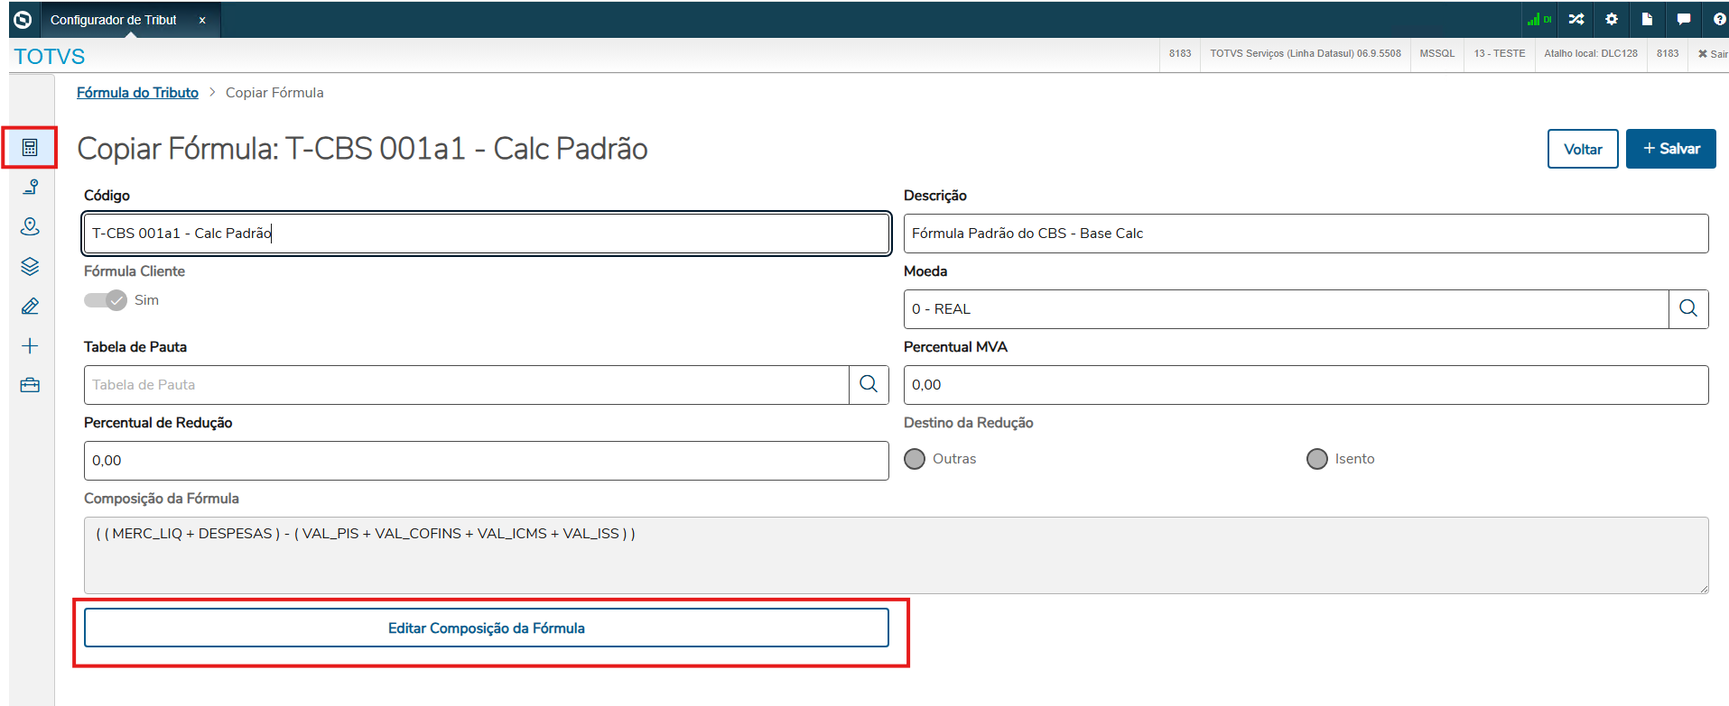Open the pencil edit sidebar icon
The image size is (1729, 706).
[30, 306]
